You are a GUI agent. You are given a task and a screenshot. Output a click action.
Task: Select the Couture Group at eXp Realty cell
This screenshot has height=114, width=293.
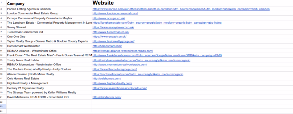pyautogui.click(x=49, y=69)
